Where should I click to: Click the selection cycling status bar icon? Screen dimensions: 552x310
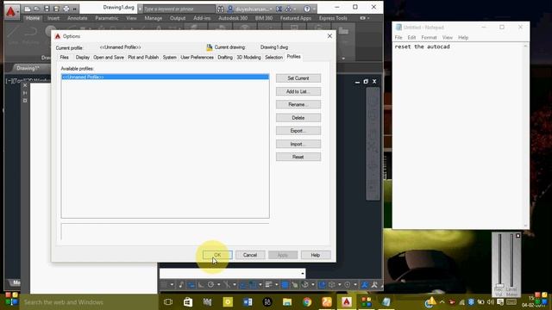pyautogui.click(x=294, y=285)
